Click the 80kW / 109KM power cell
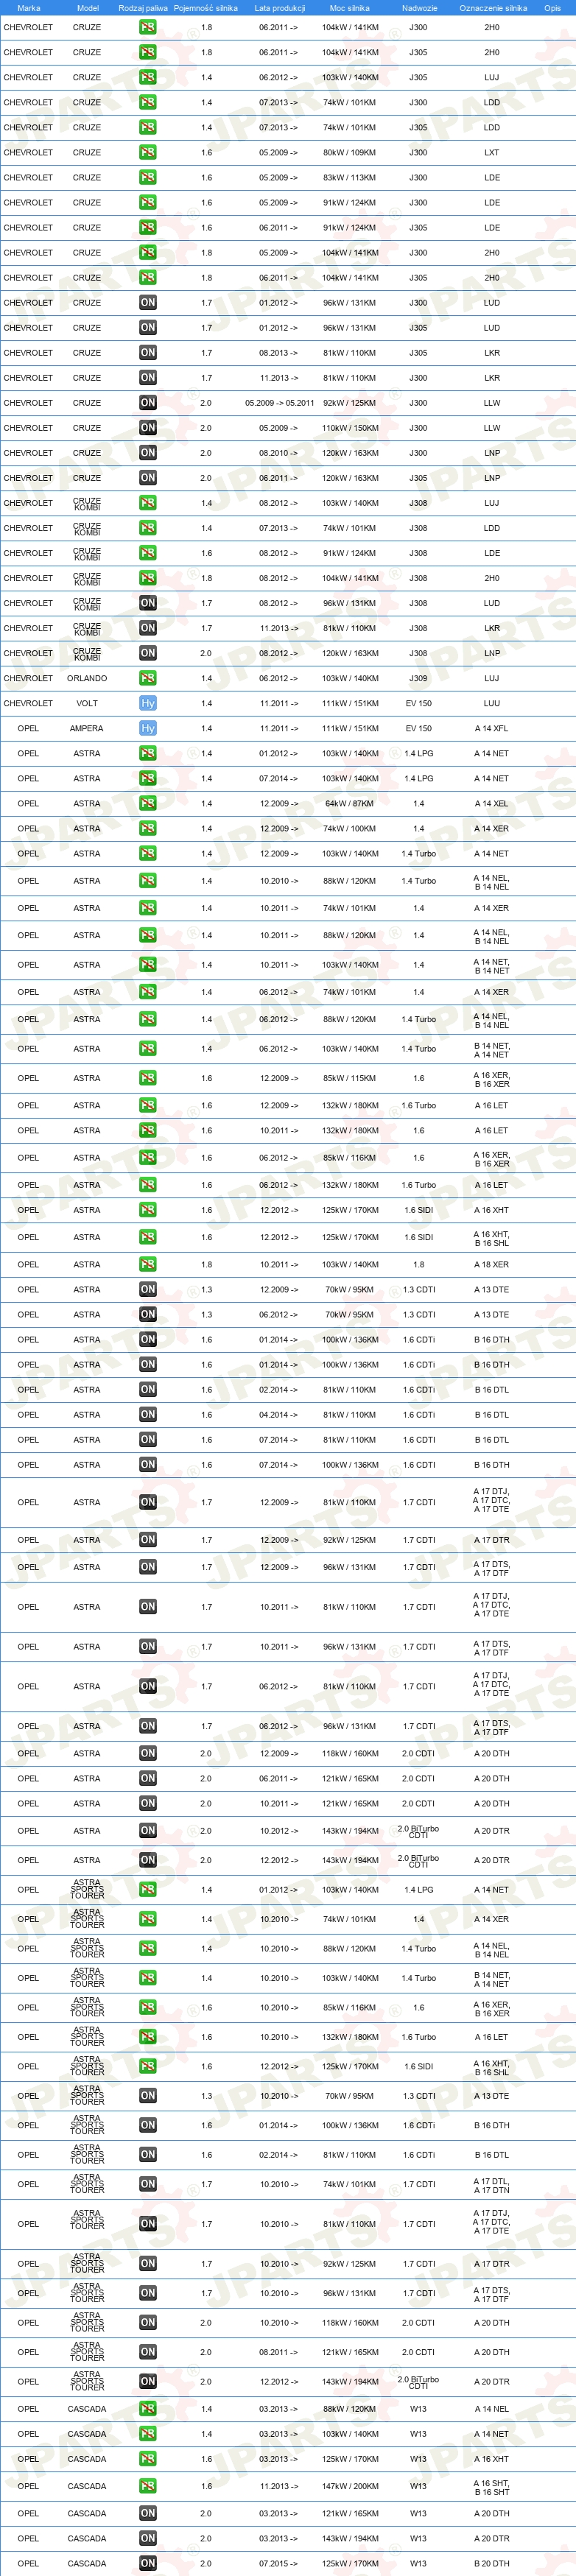The height and width of the screenshot is (2576, 576). 350,152
